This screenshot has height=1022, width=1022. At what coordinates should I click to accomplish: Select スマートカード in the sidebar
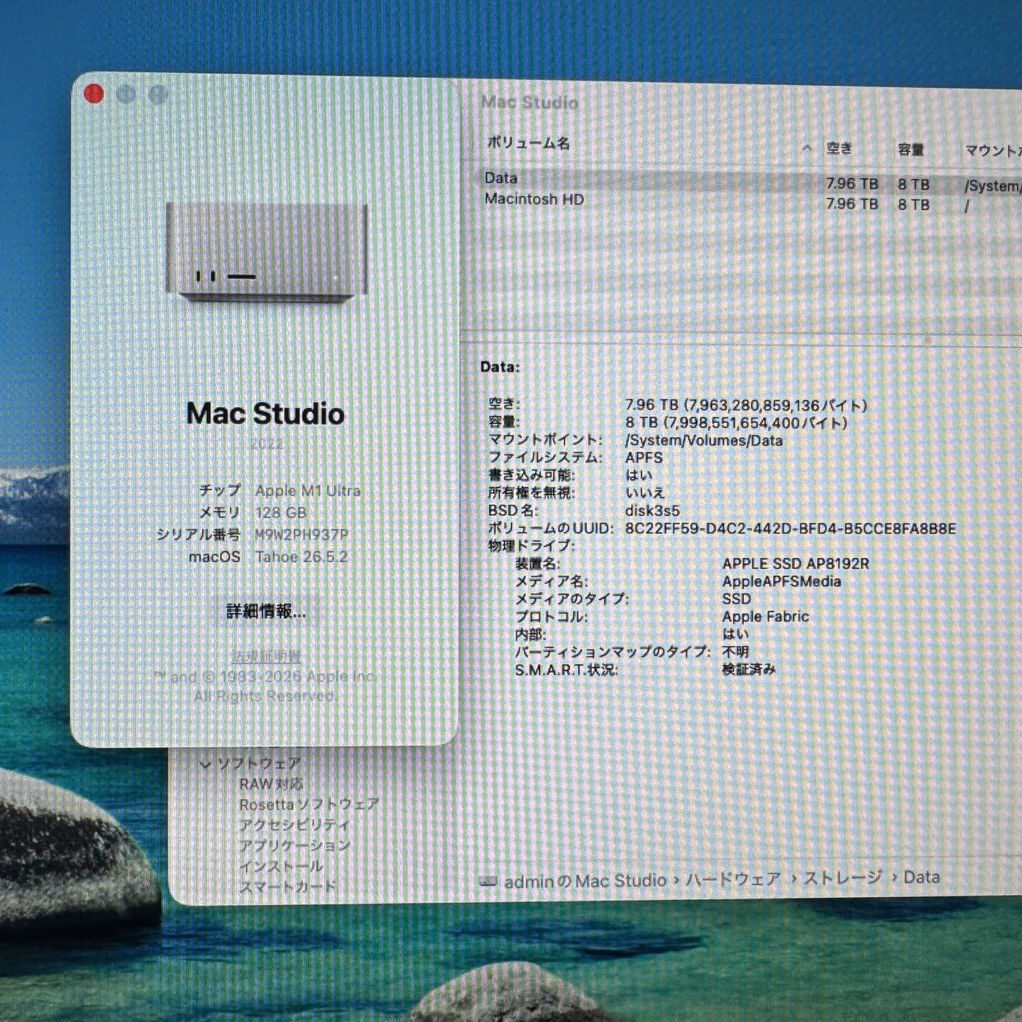point(287,886)
